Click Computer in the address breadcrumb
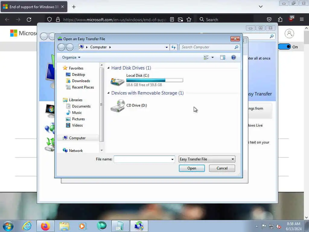This screenshot has width=309, height=232. click(x=98, y=47)
